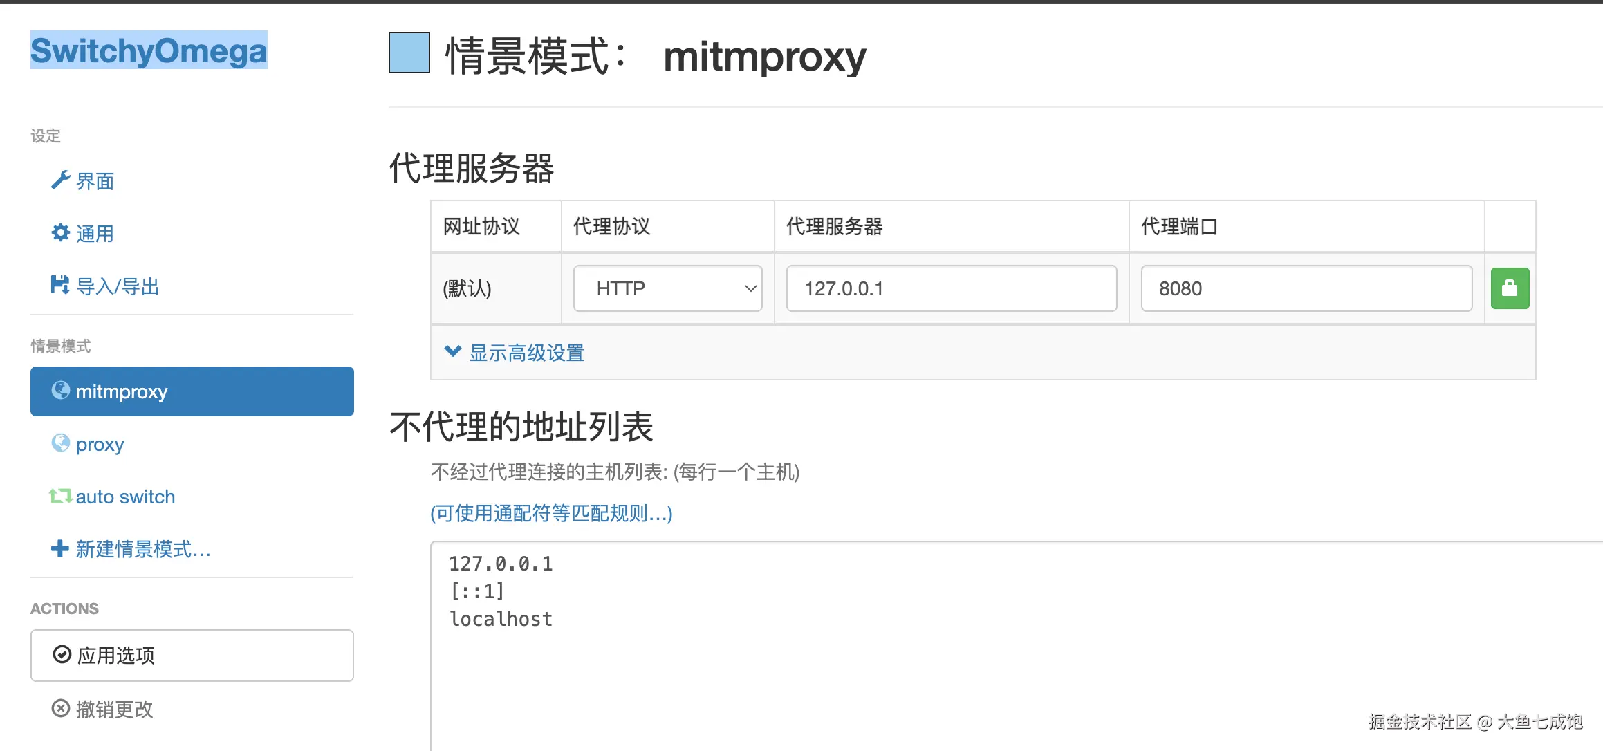Viewport: 1603px width, 751px height.
Task: Click the blue profile color swatch
Action: [409, 53]
